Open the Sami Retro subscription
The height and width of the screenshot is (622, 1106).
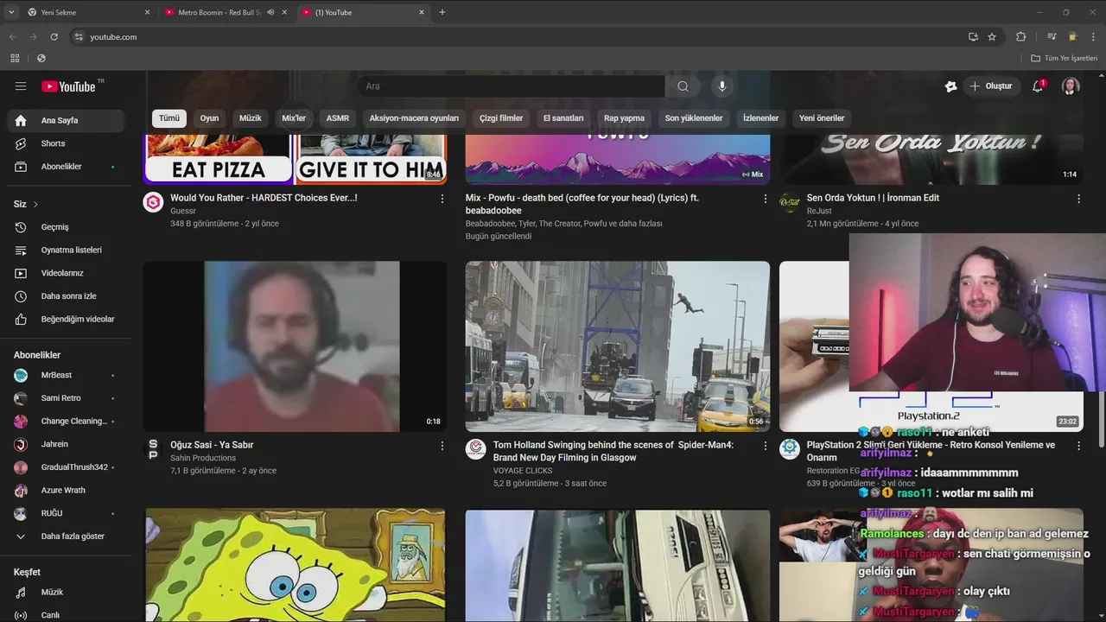66,398
